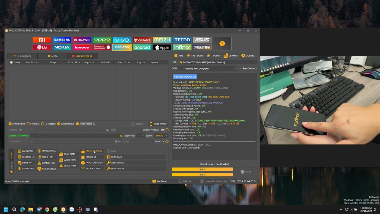
Task: Click the PERM|UNLOCK BL button
Action: point(92,151)
